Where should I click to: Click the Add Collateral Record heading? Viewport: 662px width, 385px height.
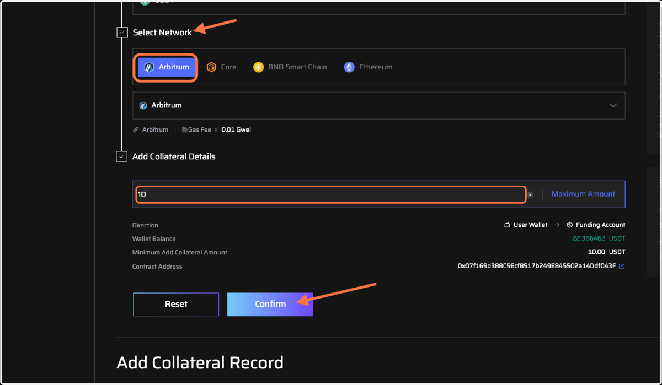[200, 363]
